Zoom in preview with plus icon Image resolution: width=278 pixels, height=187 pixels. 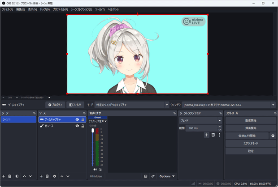(17, 98)
